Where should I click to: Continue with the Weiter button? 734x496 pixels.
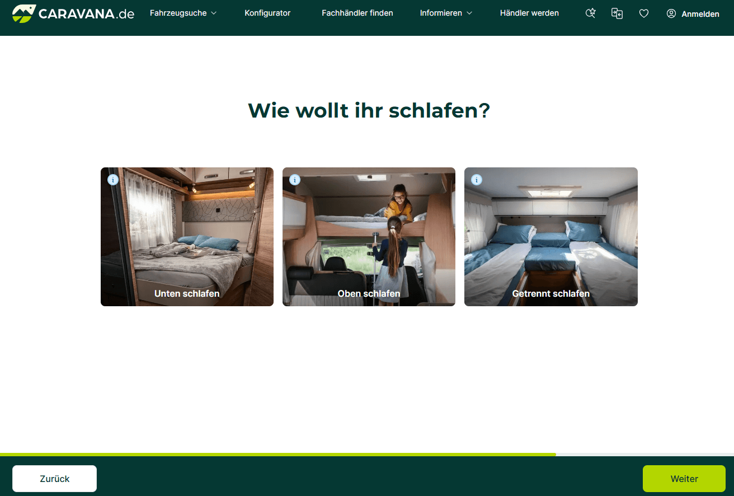pyautogui.click(x=684, y=479)
